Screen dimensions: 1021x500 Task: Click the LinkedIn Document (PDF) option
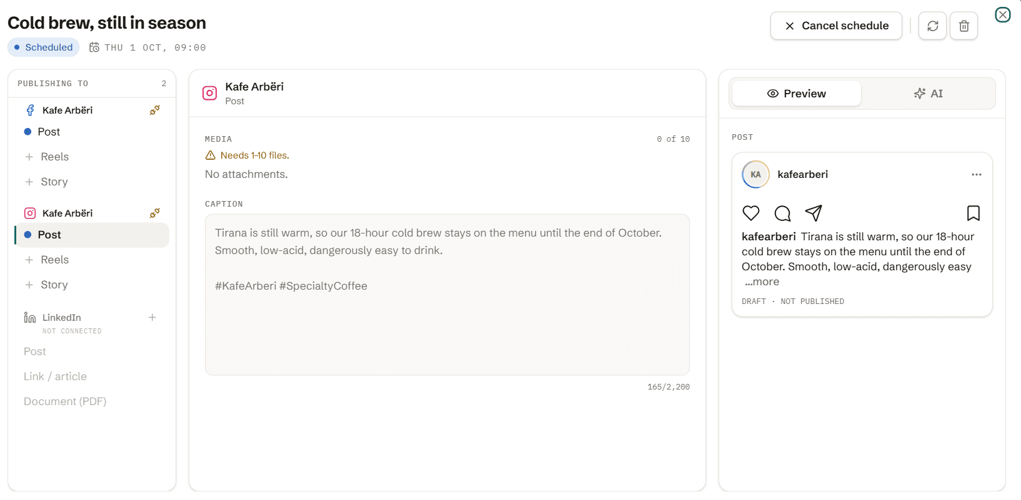(65, 401)
